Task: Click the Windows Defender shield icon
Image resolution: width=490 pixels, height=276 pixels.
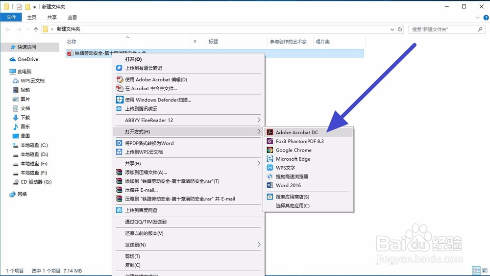Action: pos(120,100)
